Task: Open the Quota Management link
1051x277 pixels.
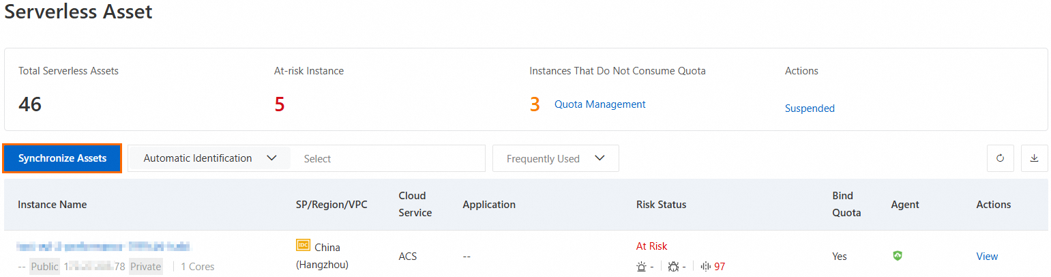Action: (x=599, y=104)
